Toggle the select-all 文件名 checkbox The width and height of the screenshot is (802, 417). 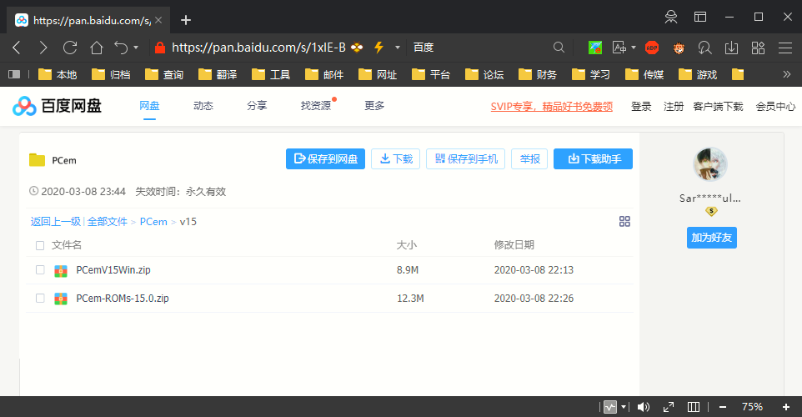coord(40,245)
